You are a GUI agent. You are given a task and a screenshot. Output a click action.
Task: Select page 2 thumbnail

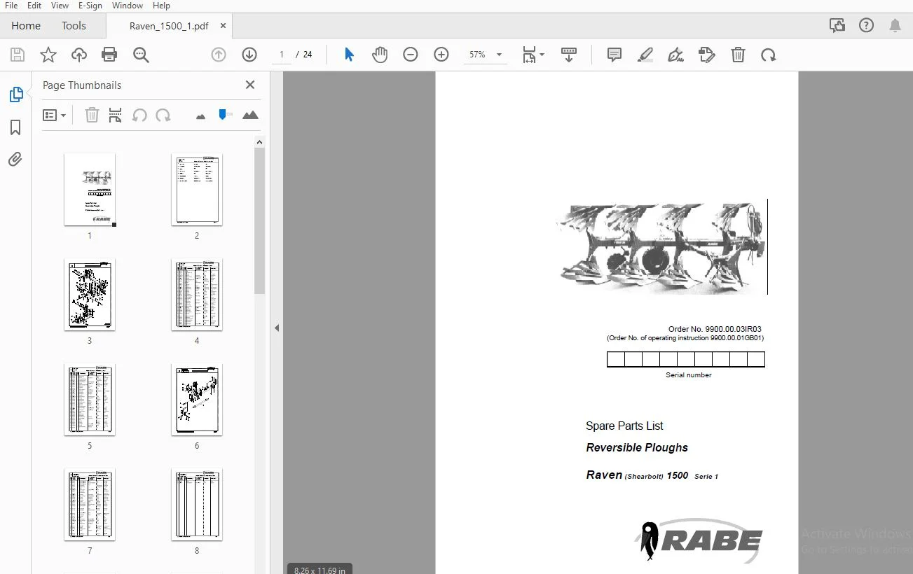click(x=197, y=190)
